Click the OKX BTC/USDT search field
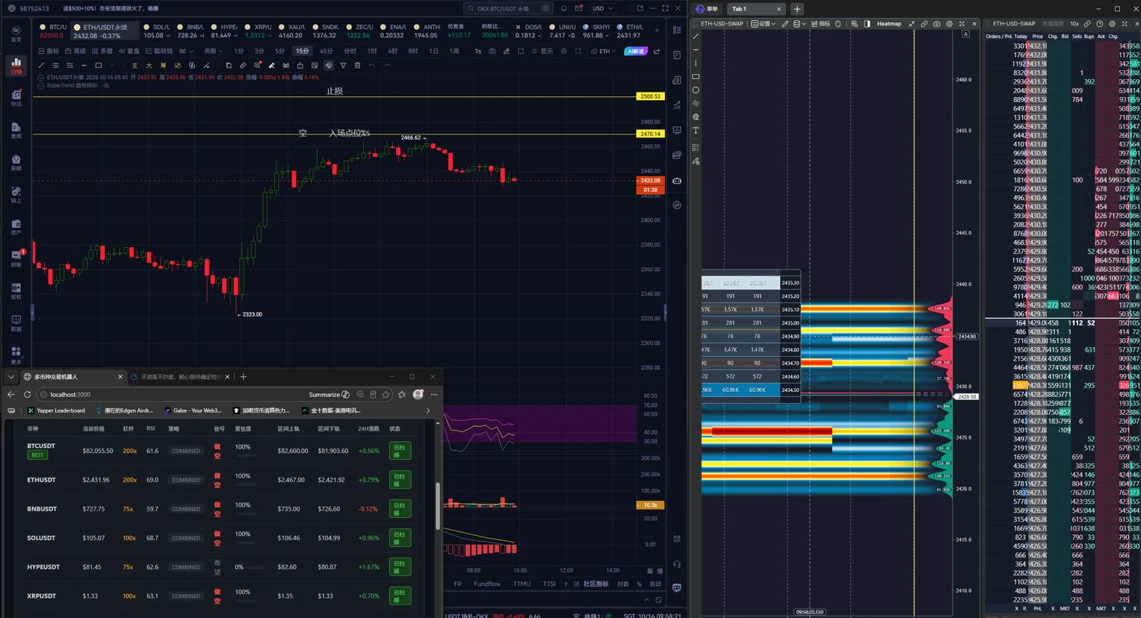 [x=508, y=8]
